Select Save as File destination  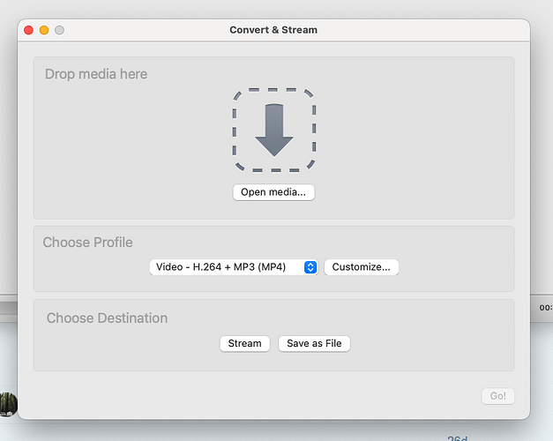click(x=314, y=343)
